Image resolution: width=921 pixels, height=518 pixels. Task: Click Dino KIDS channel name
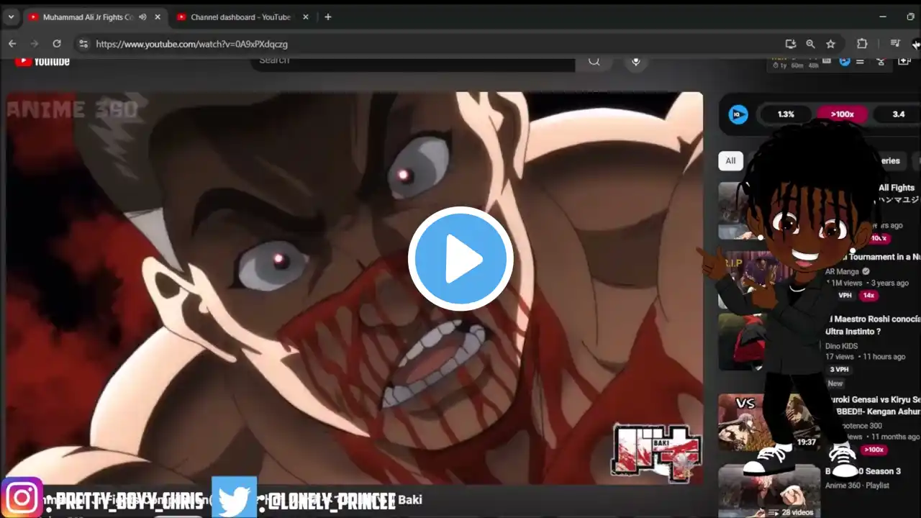tap(841, 346)
